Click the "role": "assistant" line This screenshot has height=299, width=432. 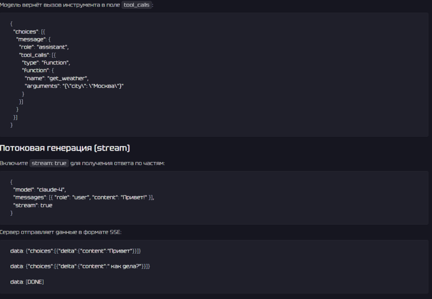44,47
